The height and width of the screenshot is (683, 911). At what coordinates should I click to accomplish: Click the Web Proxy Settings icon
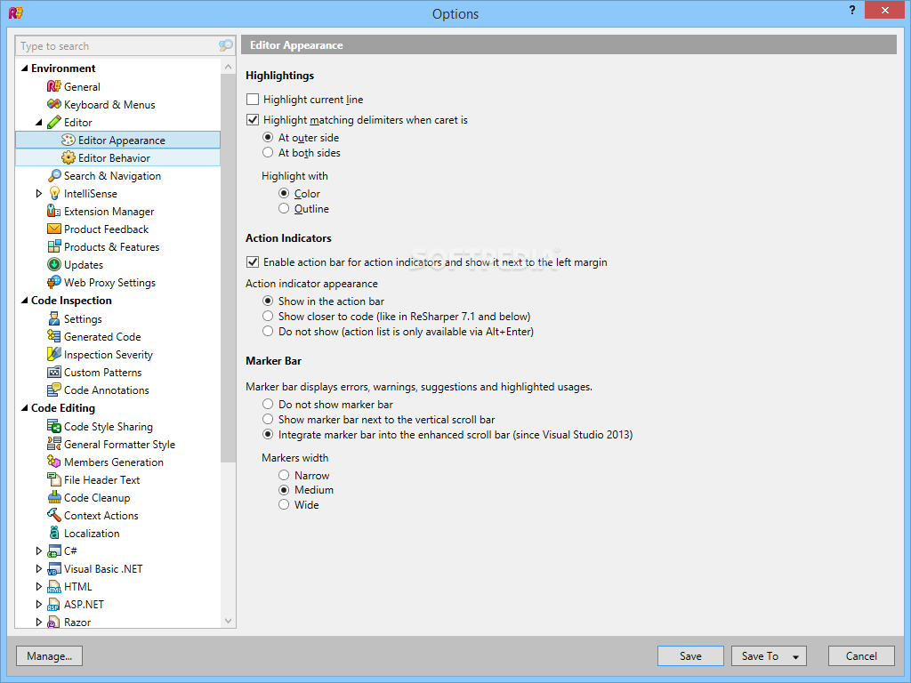(x=54, y=282)
